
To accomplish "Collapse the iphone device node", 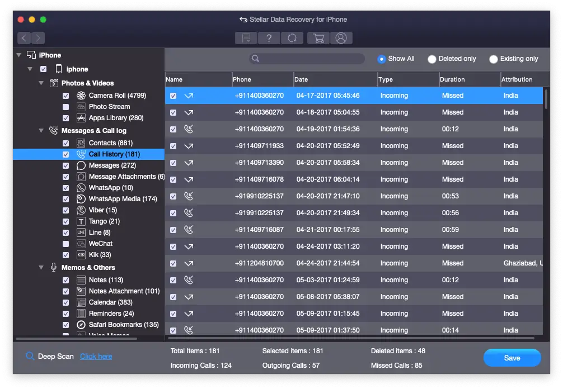I will click(30, 69).
